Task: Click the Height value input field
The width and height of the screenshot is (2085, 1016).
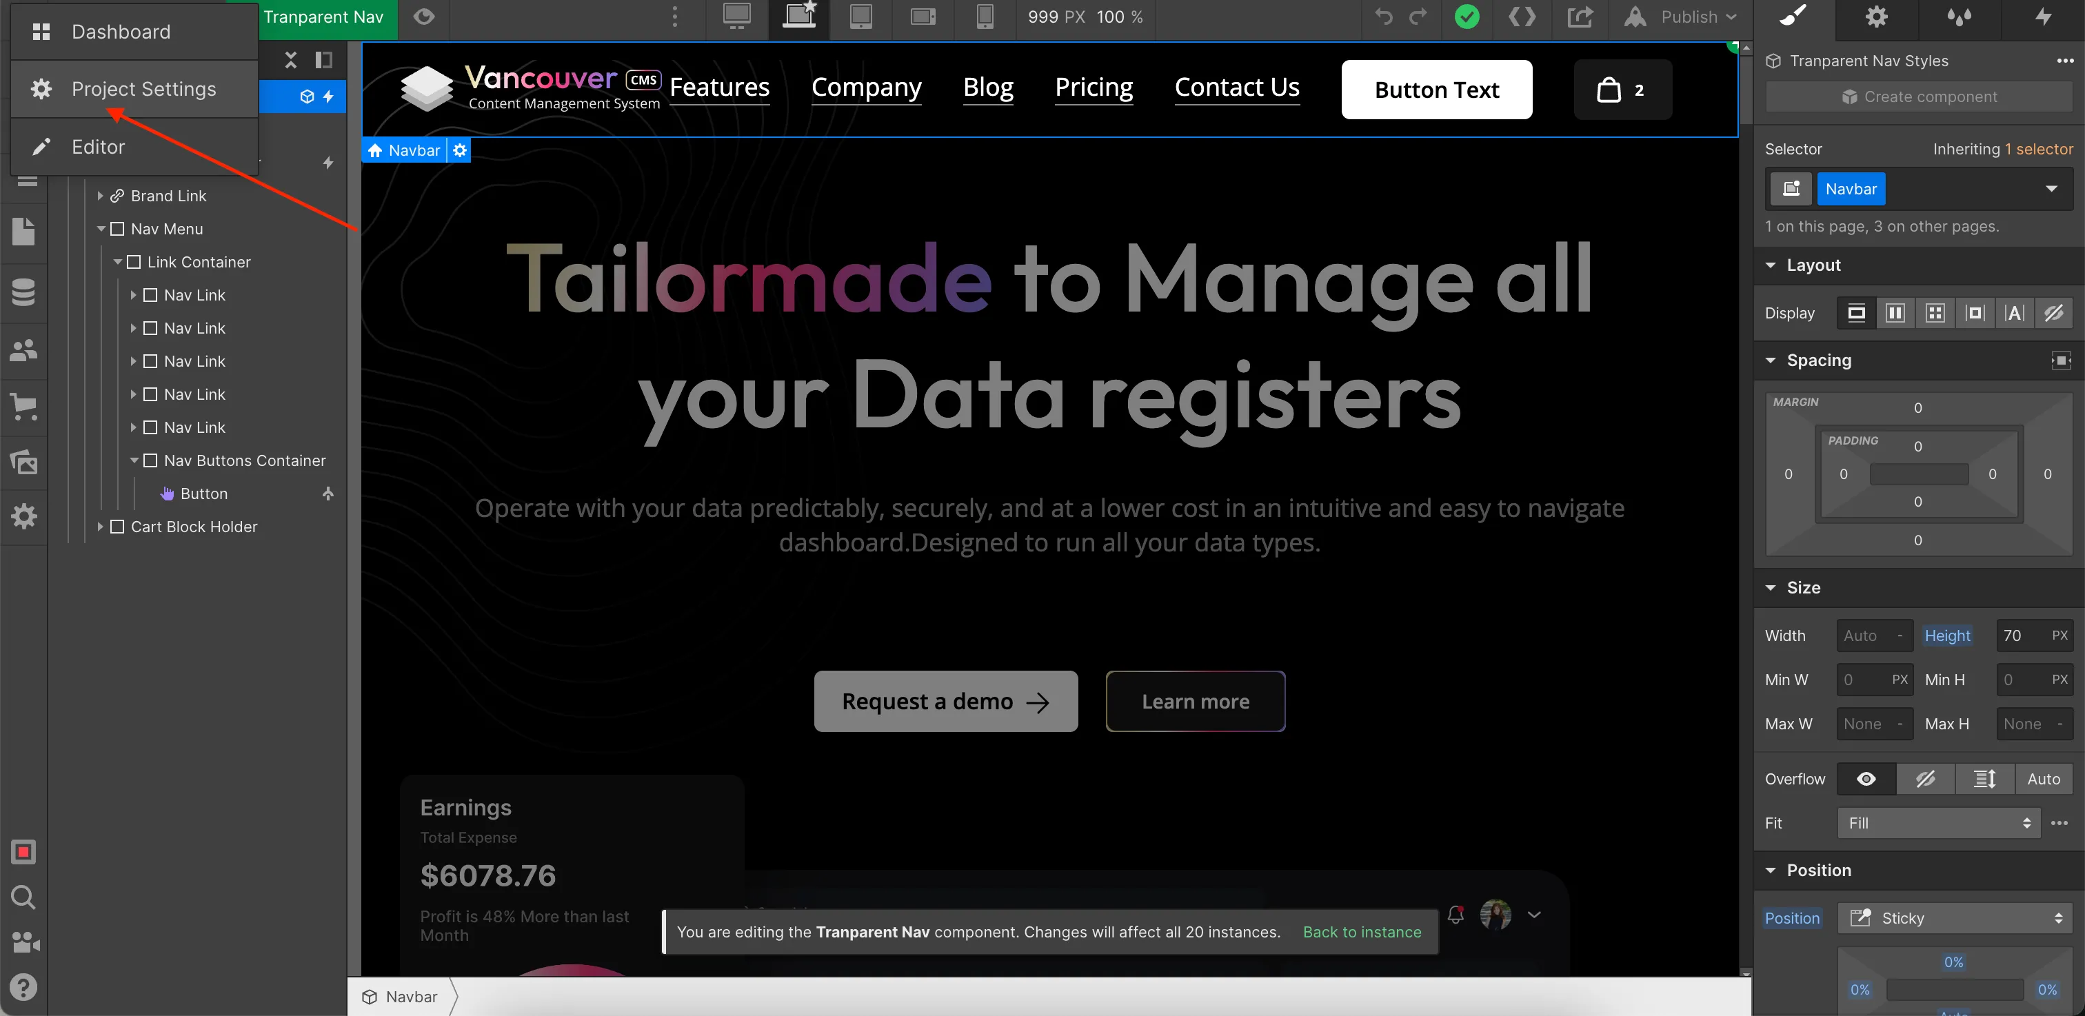Action: pos(2021,636)
